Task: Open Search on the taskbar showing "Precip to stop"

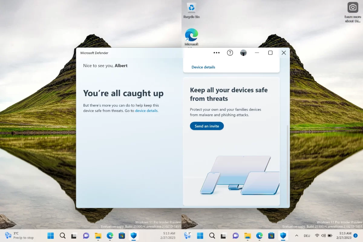Action: (62, 236)
